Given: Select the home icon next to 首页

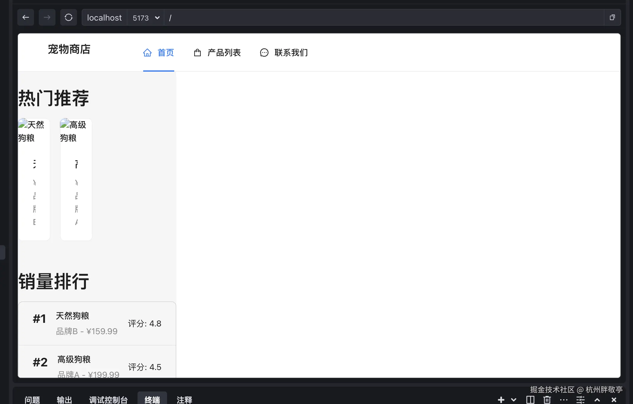Looking at the screenshot, I should click(147, 53).
